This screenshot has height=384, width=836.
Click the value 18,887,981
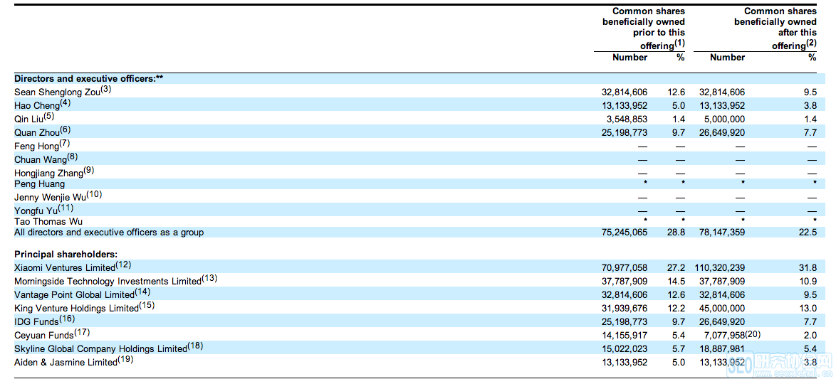coord(722,349)
